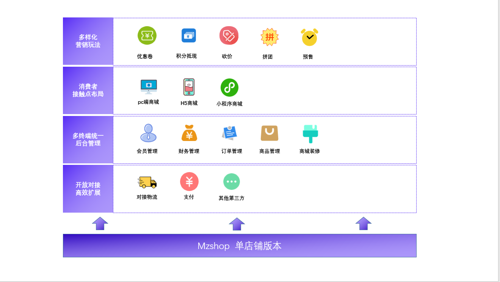Select the orange 财务管理 money bag icon
500x282 pixels.
[x=189, y=133]
